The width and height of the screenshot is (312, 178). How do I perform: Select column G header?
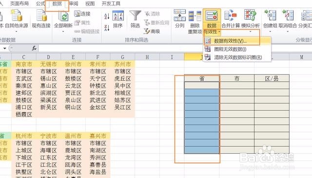122,57
